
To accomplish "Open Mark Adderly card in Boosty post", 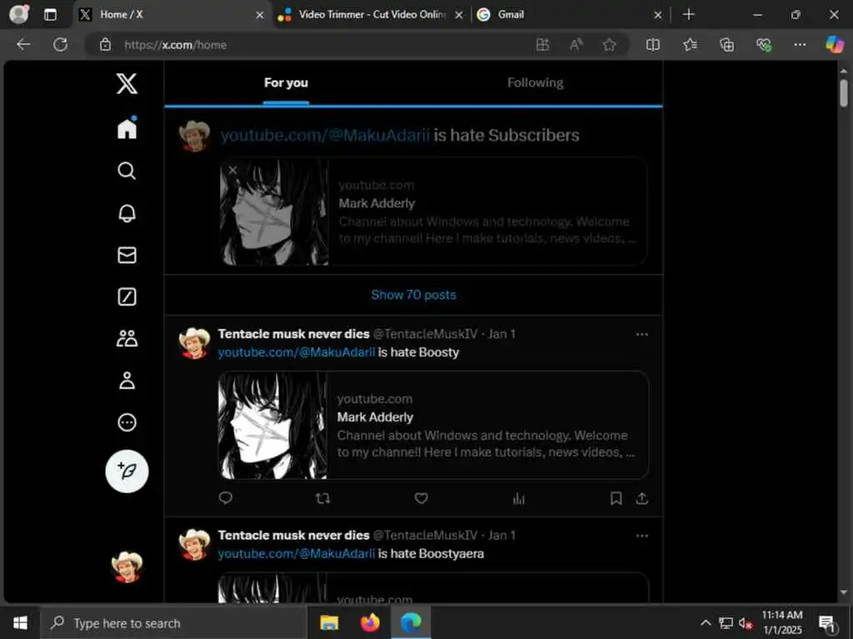I will click(433, 425).
